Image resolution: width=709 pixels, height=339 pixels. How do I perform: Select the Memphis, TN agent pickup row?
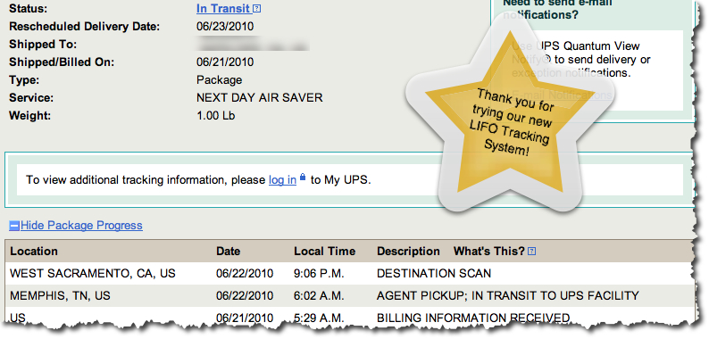click(349, 295)
